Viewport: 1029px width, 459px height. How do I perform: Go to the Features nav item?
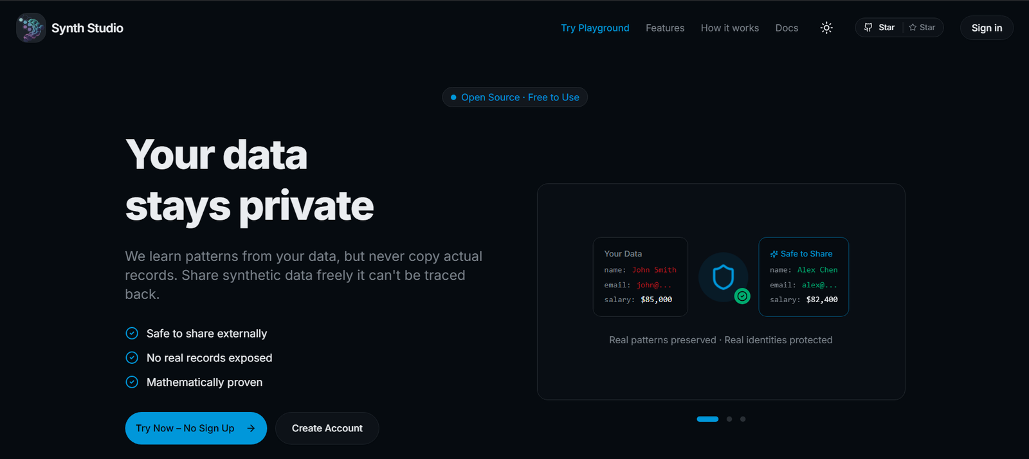pos(665,28)
